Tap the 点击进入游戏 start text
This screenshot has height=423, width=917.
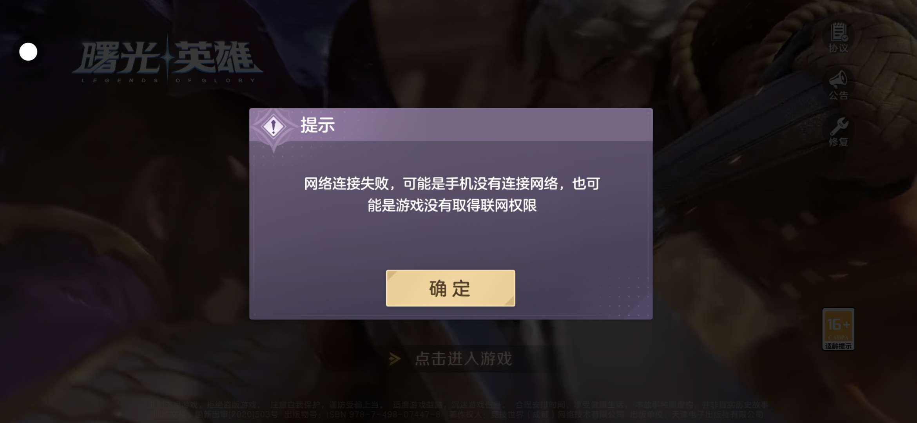pos(464,359)
